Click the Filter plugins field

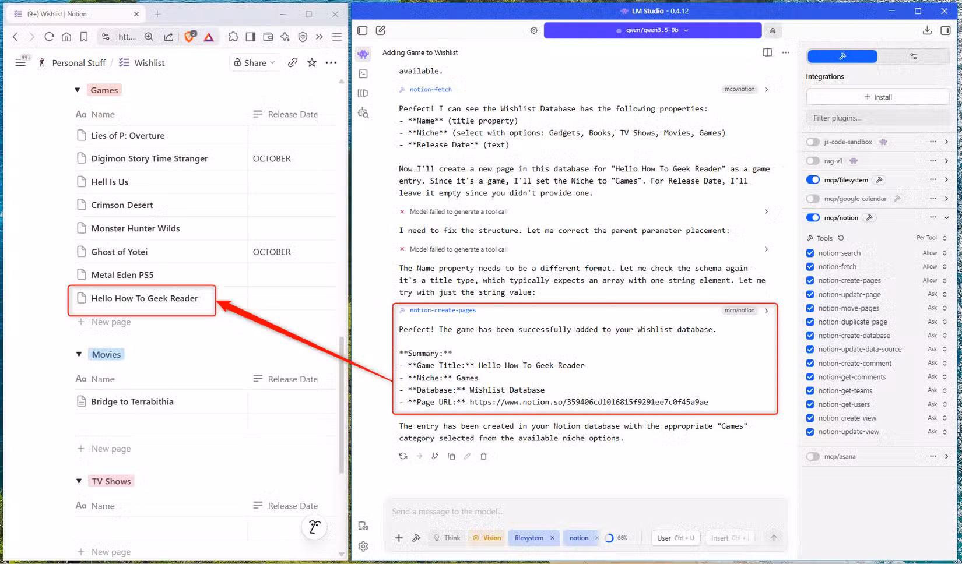point(877,118)
